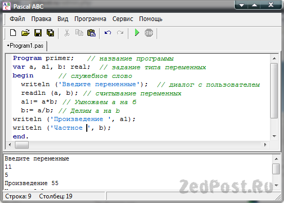Select the Program1.pas tab
This screenshot has height=203, width=284.
click(x=25, y=46)
